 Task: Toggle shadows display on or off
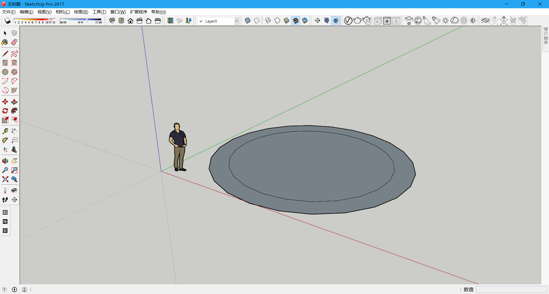pos(8,21)
